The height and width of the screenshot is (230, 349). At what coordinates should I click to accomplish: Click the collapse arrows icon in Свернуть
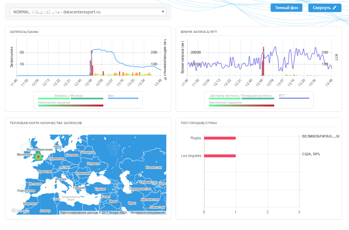335,8
